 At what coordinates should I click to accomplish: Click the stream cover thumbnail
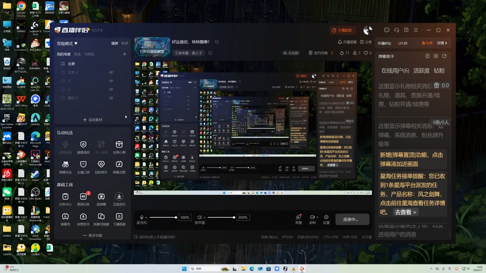152,47
